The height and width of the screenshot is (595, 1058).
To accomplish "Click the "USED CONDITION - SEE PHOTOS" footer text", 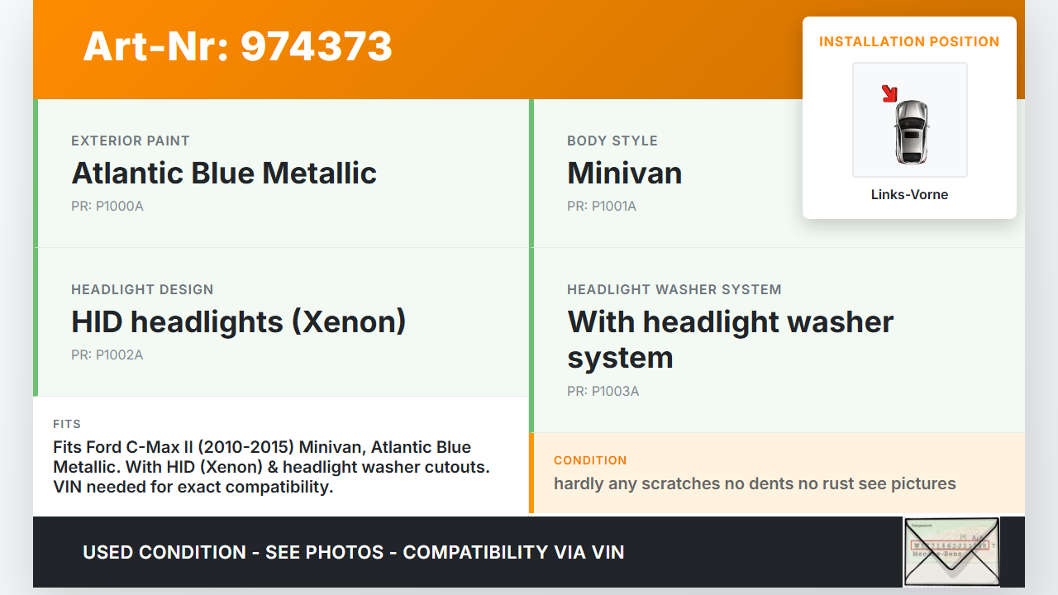I will [x=354, y=552].
